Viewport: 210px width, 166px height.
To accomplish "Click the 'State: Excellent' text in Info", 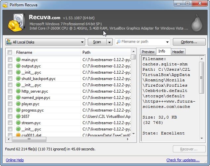I will [164, 133].
